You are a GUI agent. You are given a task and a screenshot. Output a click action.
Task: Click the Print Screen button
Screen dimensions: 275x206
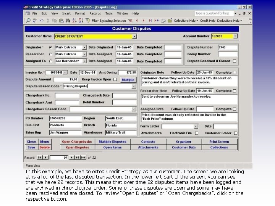pos(219,142)
